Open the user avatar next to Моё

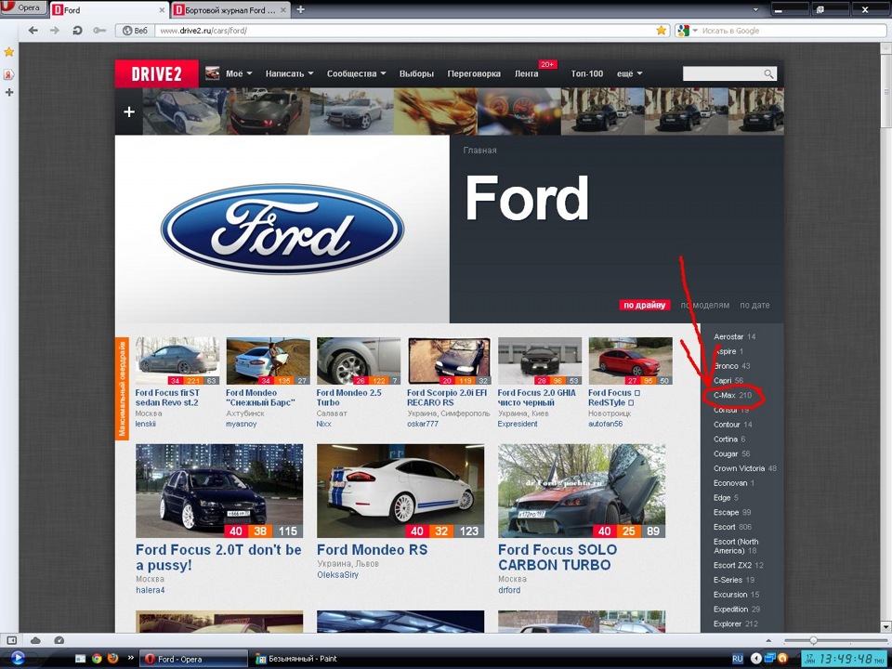click(212, 73)
